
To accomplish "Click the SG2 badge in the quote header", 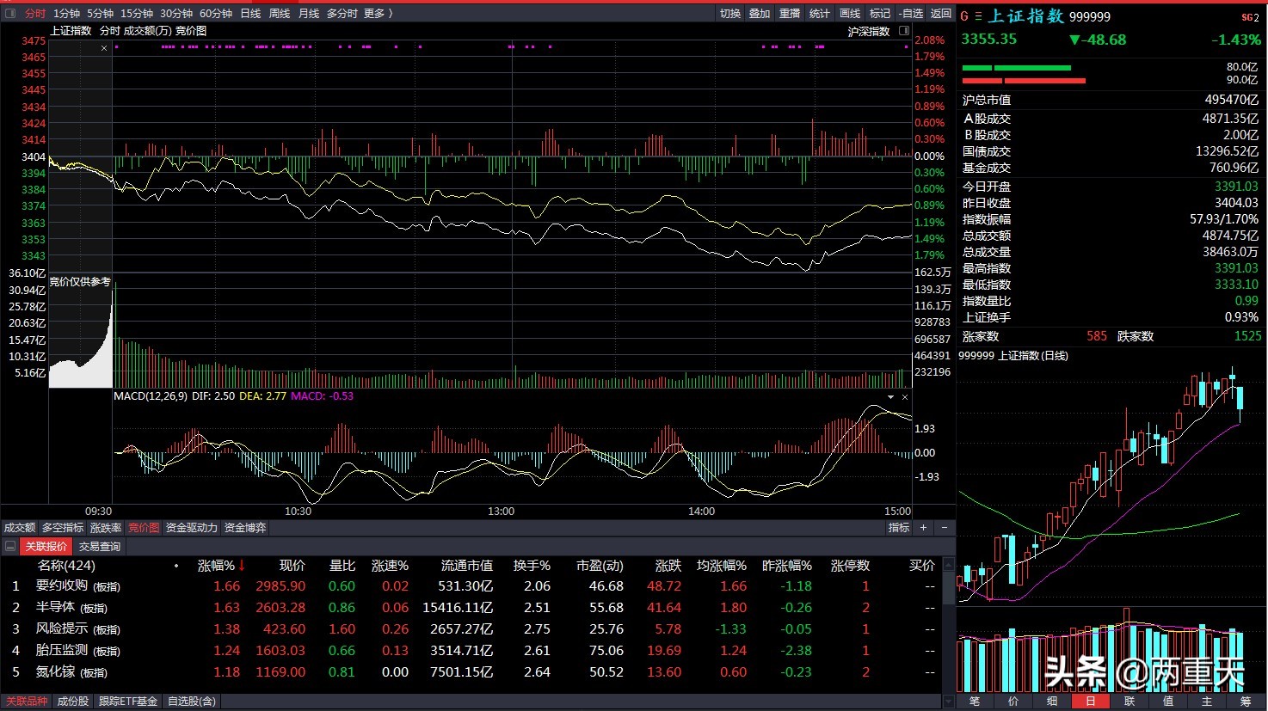I will [1250, 17].
